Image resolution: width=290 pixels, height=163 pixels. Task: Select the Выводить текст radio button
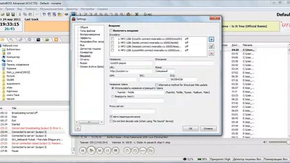(113, 96)
